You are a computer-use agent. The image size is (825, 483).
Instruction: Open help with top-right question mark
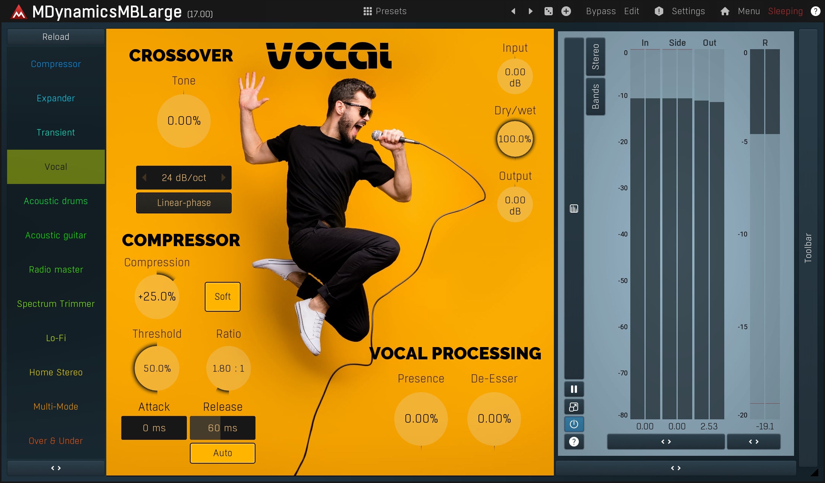point(815,11)
